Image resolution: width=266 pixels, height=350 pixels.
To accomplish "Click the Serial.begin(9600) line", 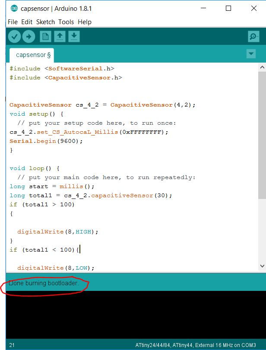I will pos(46,141).
